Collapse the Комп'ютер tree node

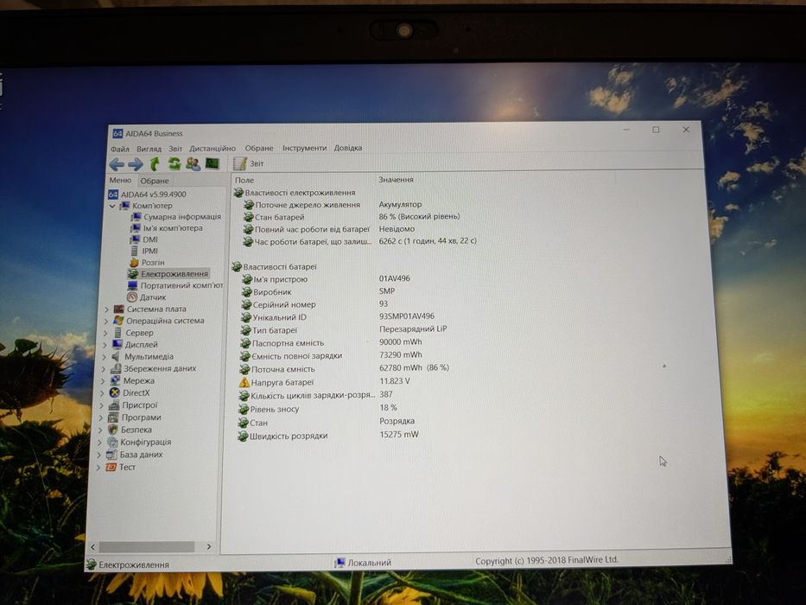click(112, 206)
